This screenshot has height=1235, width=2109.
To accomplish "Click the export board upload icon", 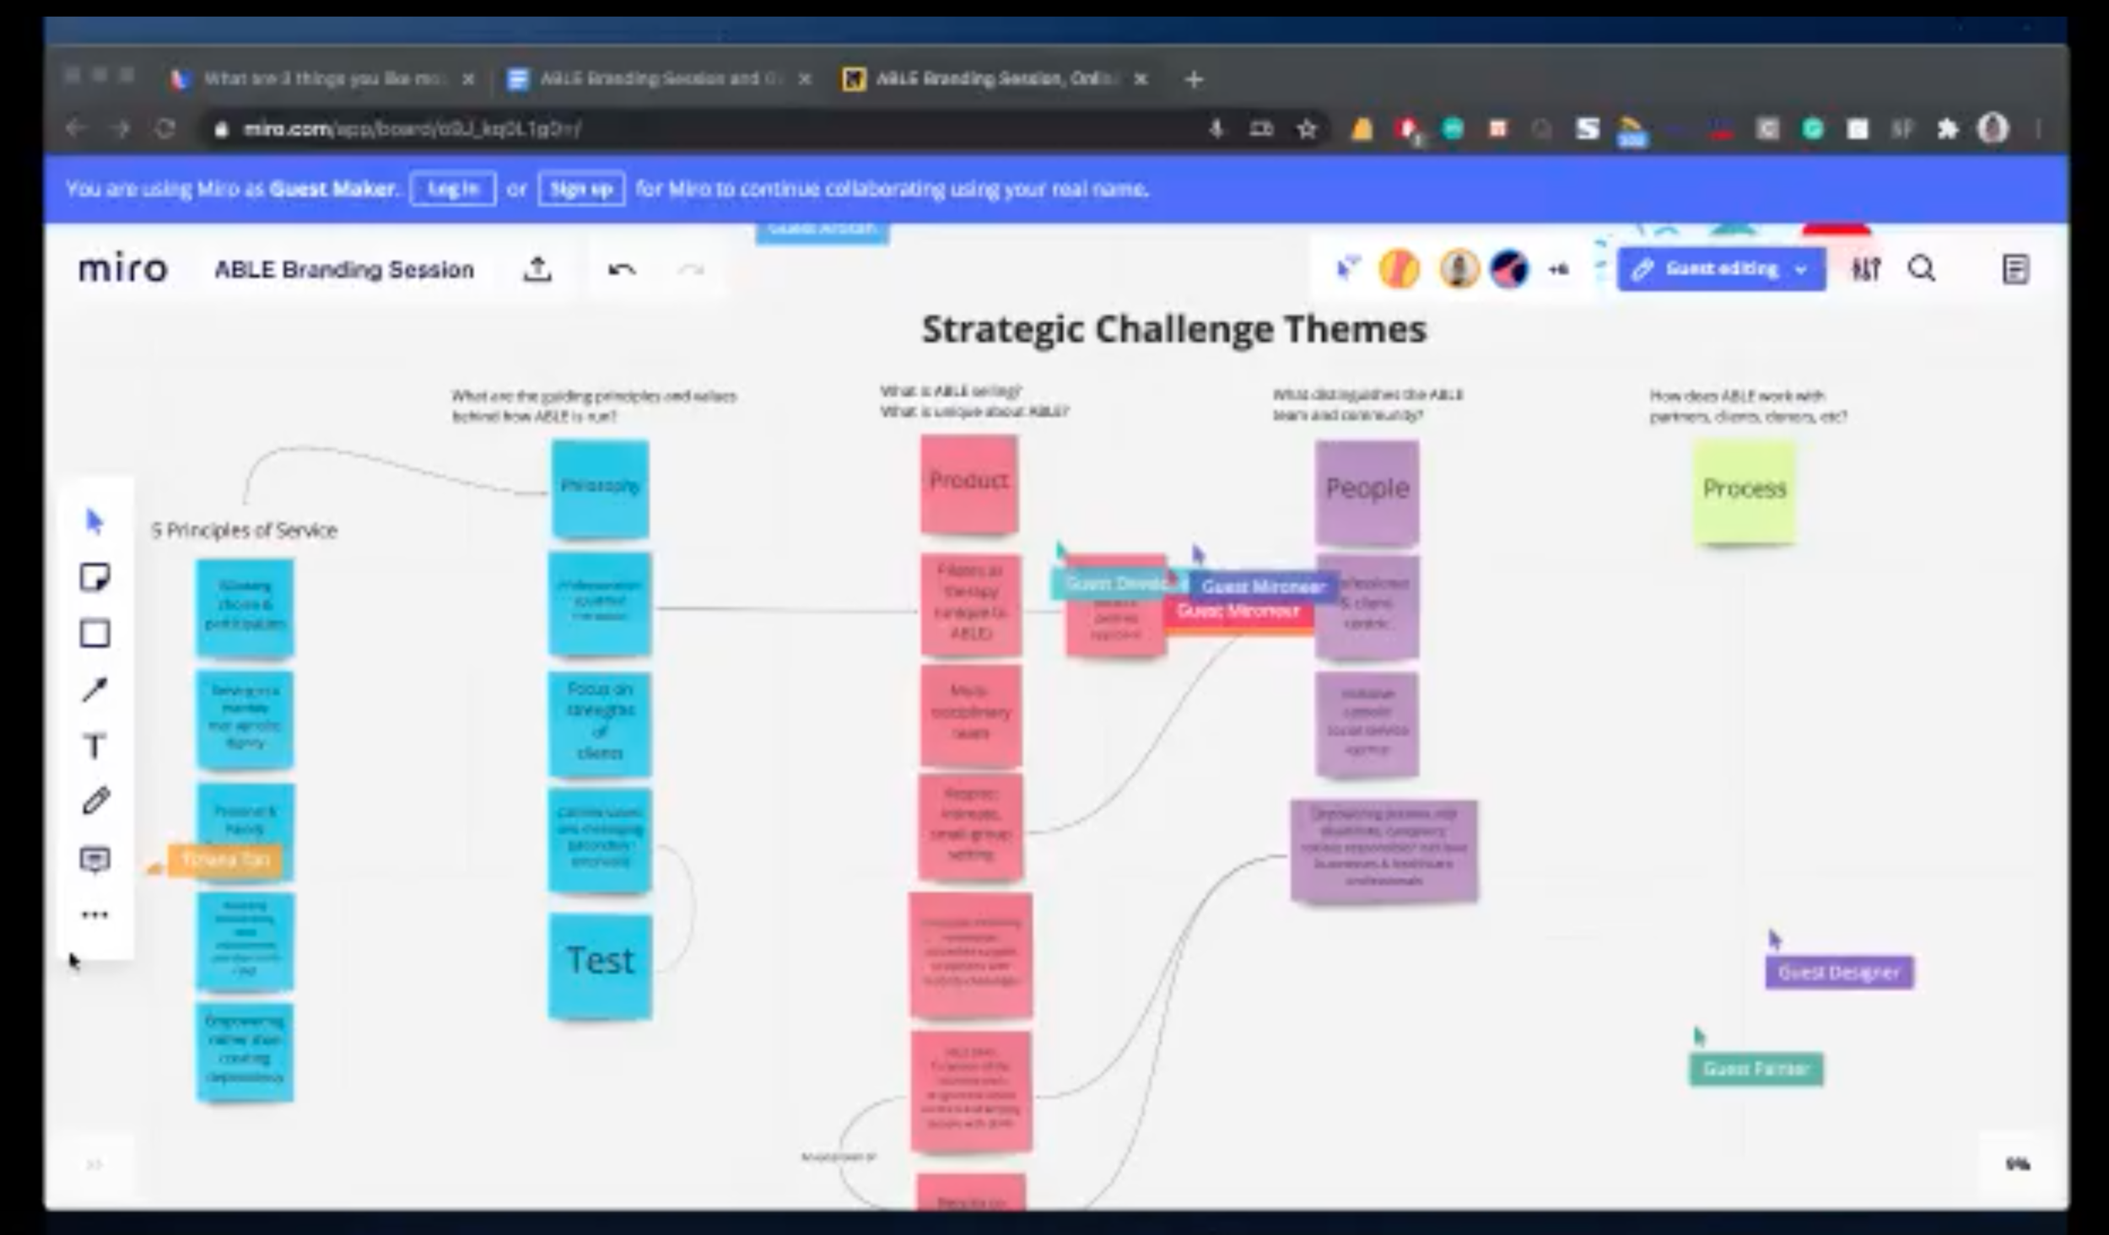I will pos(537,270).
